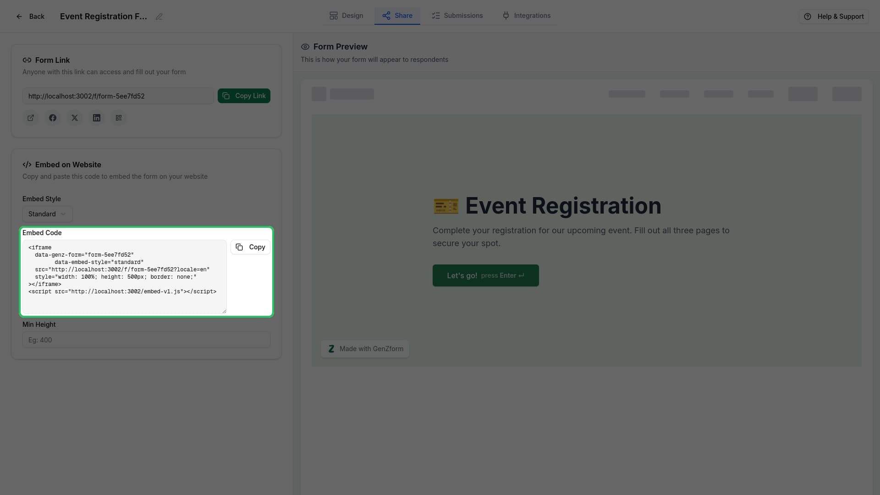Open the form link in a new tab

[x=31, y=118]
